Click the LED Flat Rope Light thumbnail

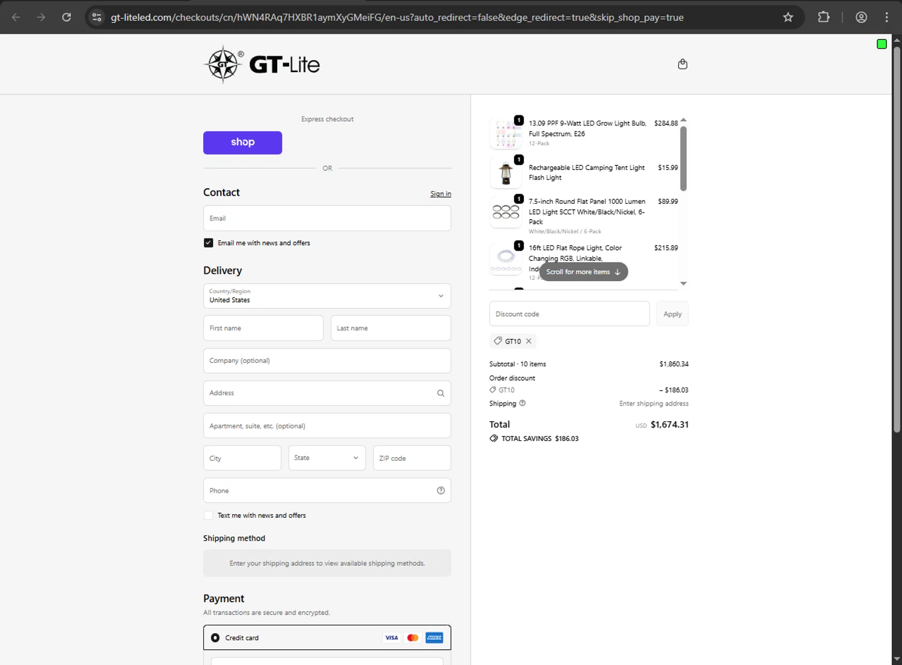pyautogui.click(x=506, y=260)
